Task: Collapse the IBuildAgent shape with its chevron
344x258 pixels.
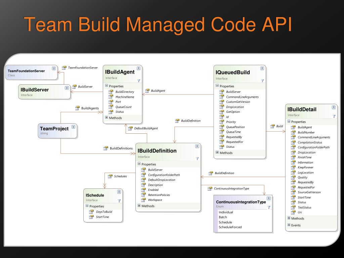Action: point(138,69)
